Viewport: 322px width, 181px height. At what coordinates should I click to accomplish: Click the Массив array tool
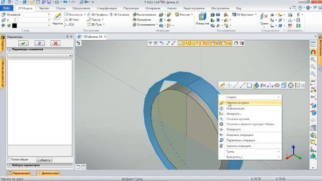183,15
